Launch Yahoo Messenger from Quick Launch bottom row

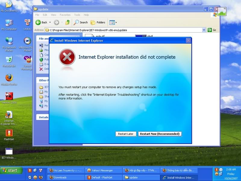[35, 177]
